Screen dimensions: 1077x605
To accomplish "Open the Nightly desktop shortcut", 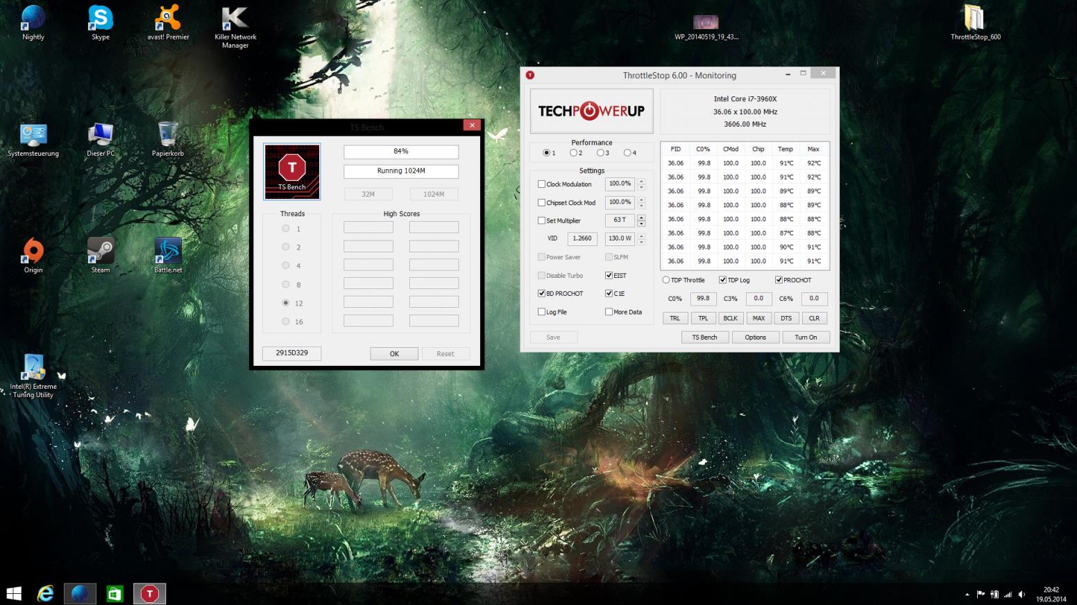I will pos(33,23).
